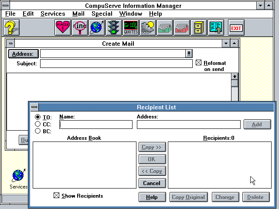Image resolution: width=279 pixels, height=209 pixels.
Task: Click the Change button
Action: 225,197
